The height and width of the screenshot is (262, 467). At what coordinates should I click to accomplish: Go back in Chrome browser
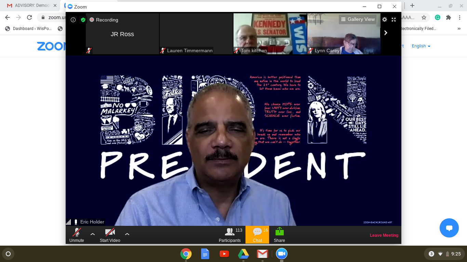click(8, 17)
